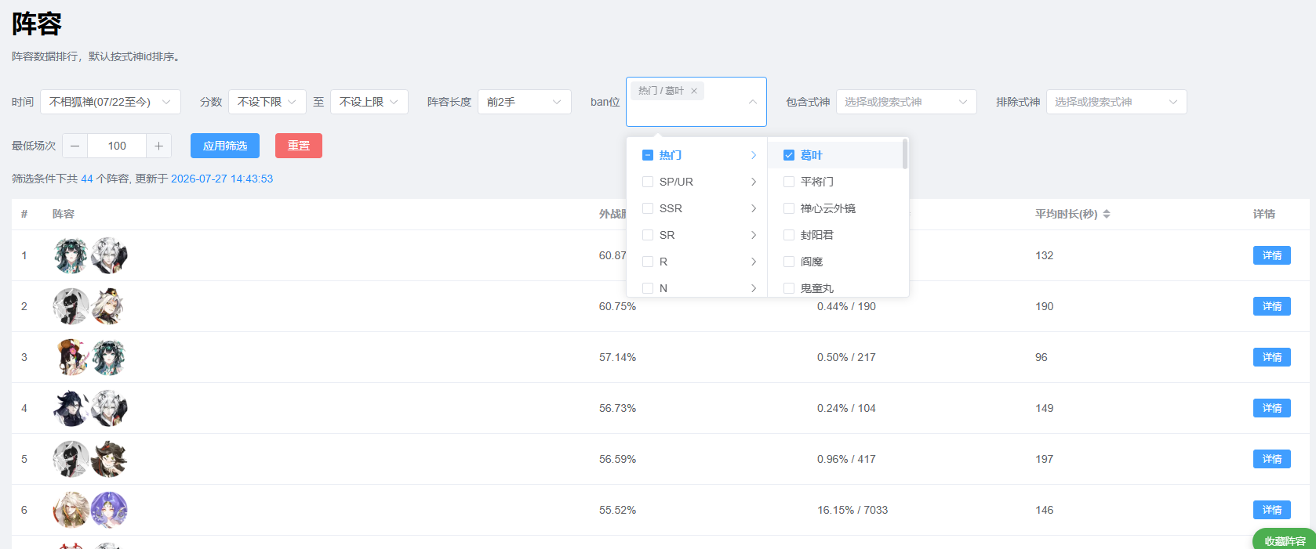Click first avatar in lineup row 2
The width and height of the screenshot is (1316, 549).
[71, 306]
